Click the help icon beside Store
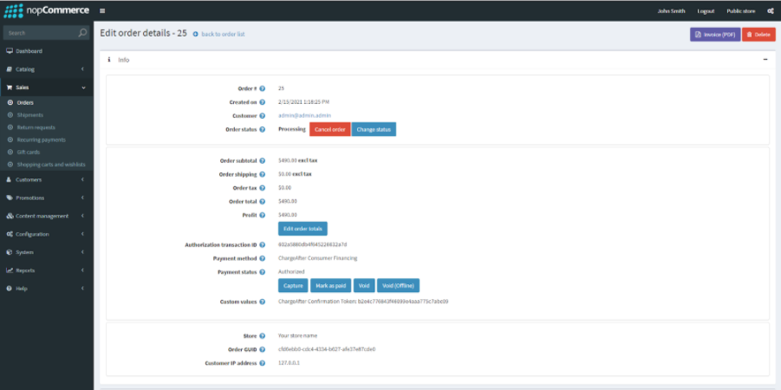The image size is (781, 390). (x=262, y=336)
